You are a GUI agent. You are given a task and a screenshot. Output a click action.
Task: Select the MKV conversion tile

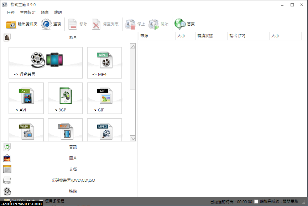(x=65, y=130)
